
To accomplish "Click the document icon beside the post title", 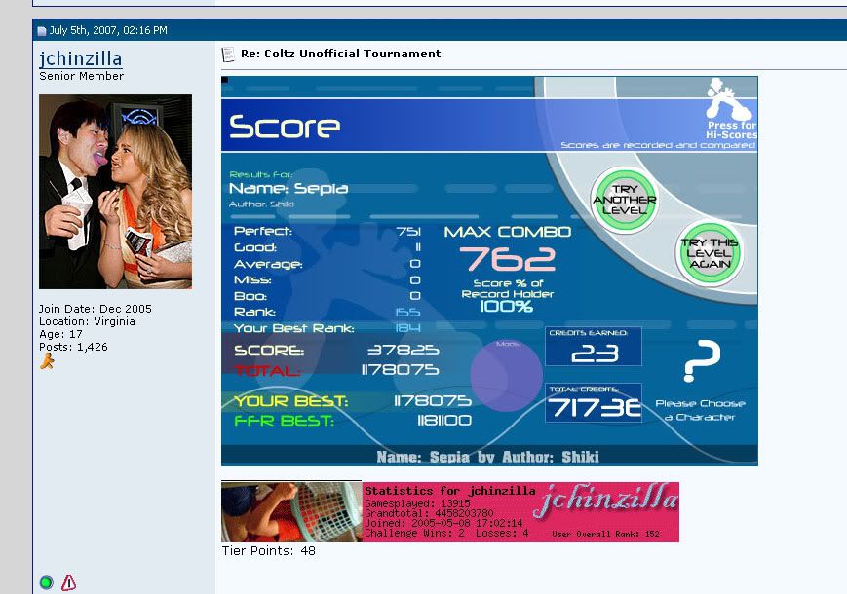I will (228, 55).
